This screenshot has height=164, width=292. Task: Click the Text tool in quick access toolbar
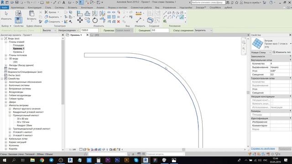click(x=64, y=2)
